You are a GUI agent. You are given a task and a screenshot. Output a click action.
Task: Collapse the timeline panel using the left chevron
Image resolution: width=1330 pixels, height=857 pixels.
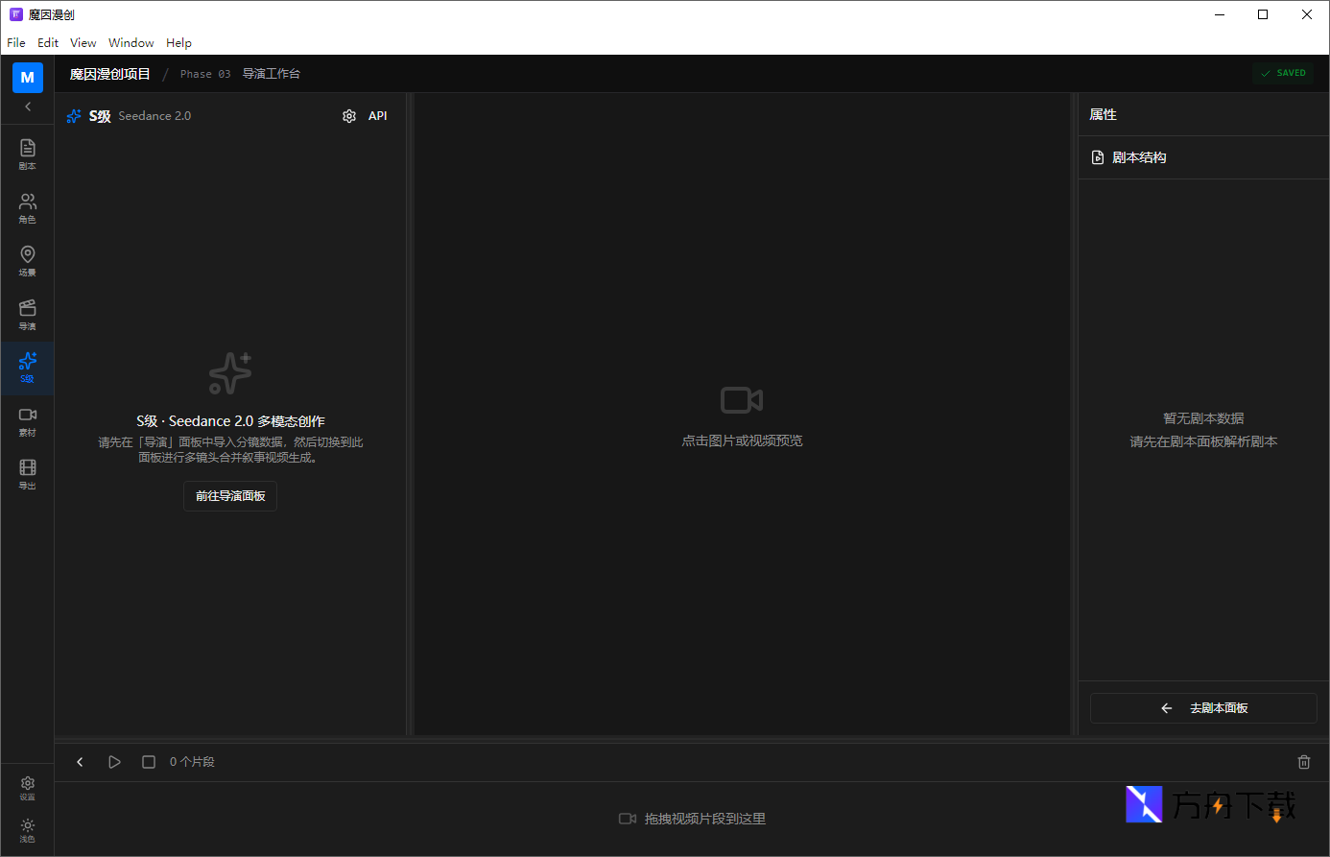point(80,762)
